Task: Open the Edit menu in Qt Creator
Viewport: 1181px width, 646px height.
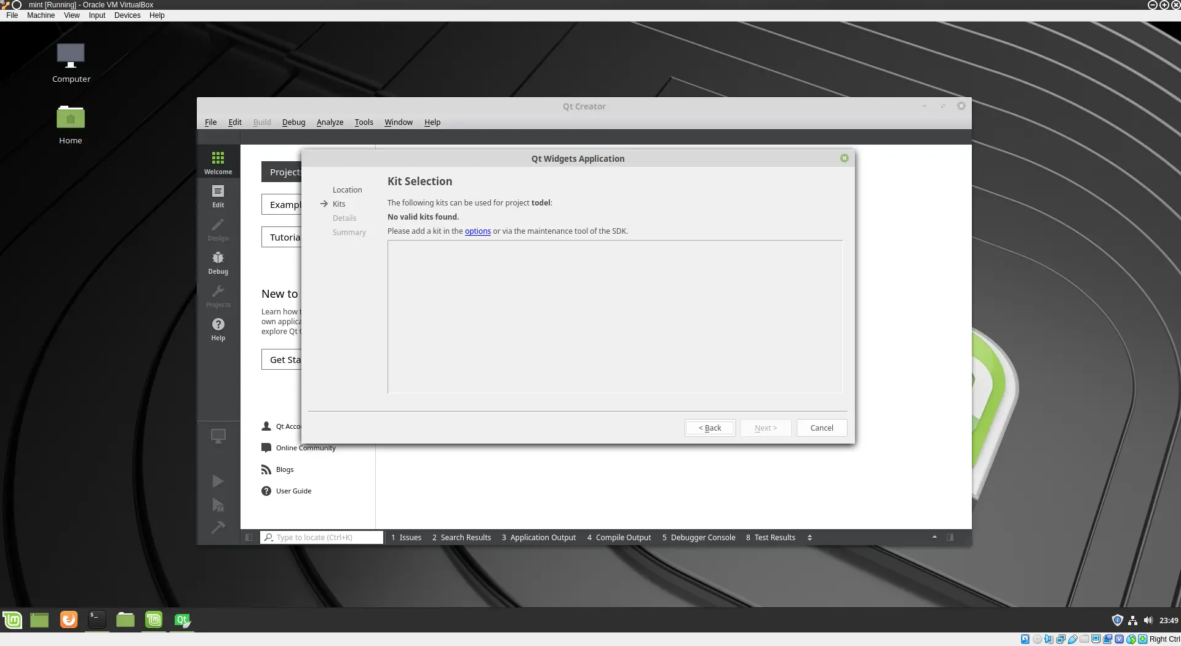Action: pos(235,122)
